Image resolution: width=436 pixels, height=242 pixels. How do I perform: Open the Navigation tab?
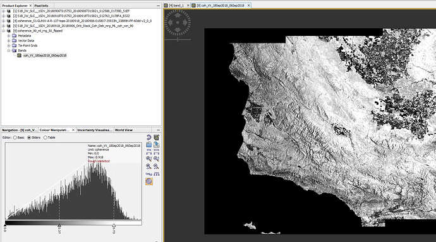pyautogui.click(x=20, y=130)
